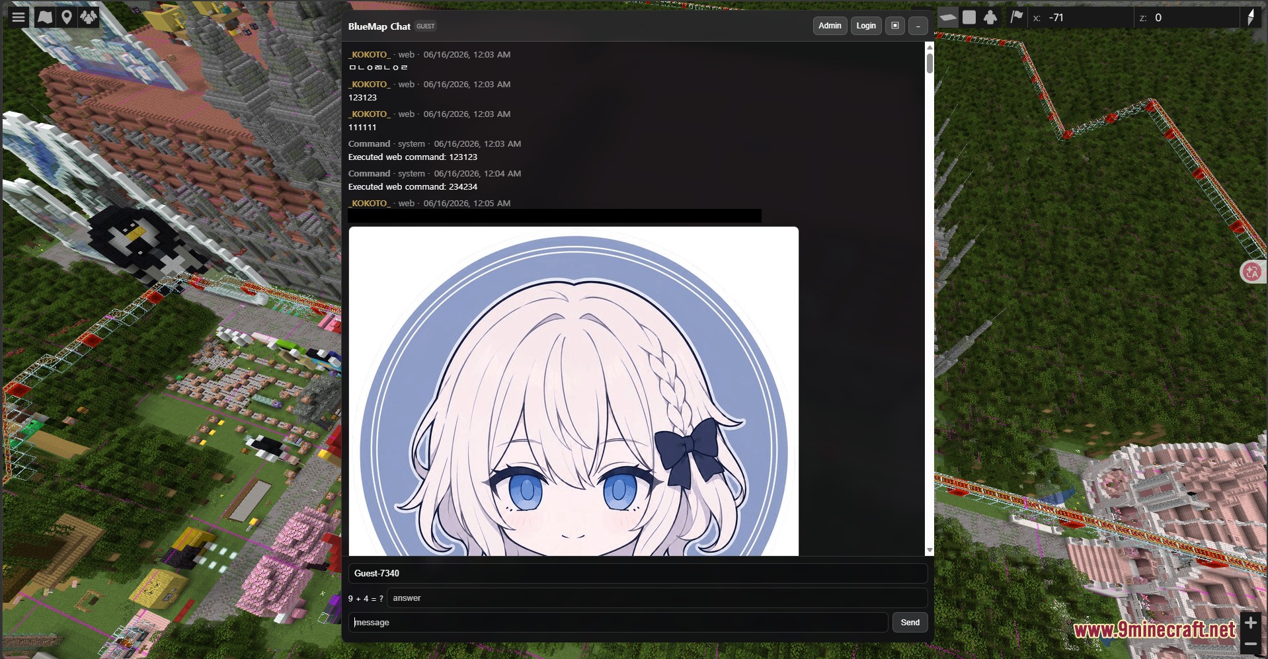Click the Login button
Viewport: 1268px width, 659px height.
[866, 26]
